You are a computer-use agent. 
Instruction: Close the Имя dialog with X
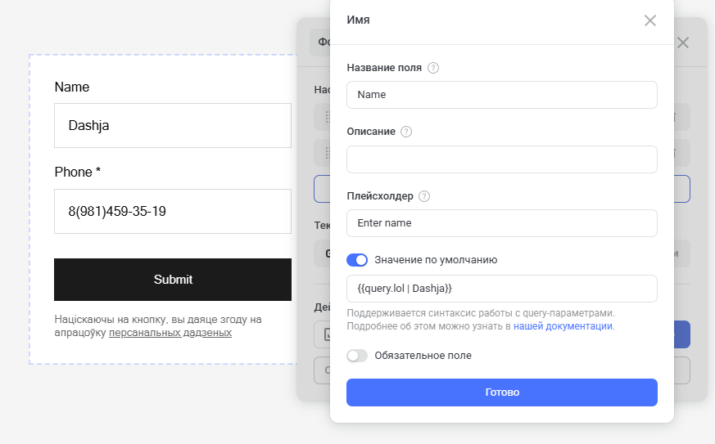(x=650, y=20)
